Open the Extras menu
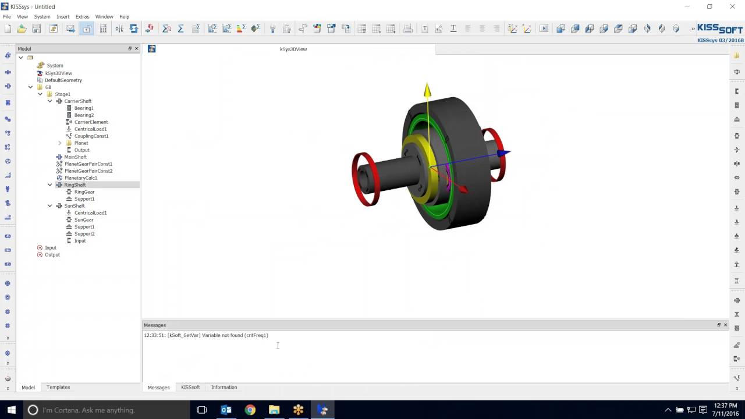The width and height of the screenshot is (745, 419). [x=82, y=16]
